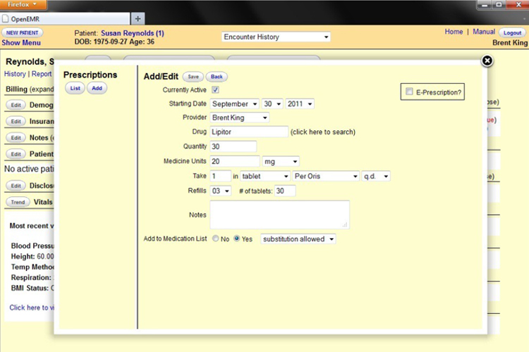Viewport: 529px width, 352px height.
Task: Toggle the Currently Active checkbox
Action: point(215,90)
